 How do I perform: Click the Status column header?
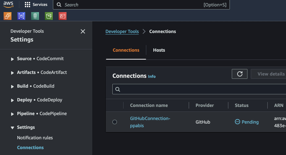coord(241,105)
